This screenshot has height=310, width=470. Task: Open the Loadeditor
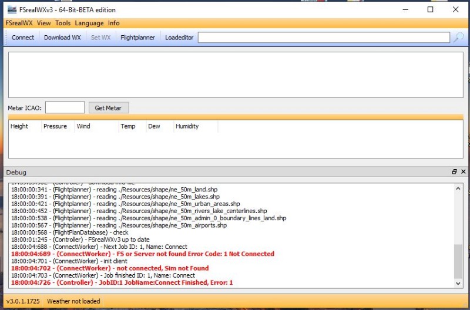pos(179,38)
